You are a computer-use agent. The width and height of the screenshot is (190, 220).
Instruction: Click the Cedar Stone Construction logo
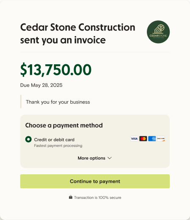[158, 32]
